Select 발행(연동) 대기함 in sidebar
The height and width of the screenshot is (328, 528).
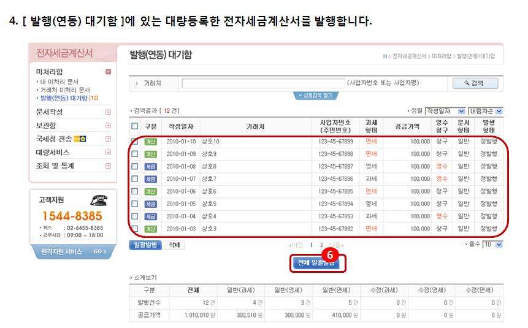(63, 97)
